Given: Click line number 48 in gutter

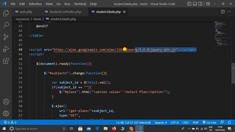Looking at the screenshot, I should click(21, 49).
